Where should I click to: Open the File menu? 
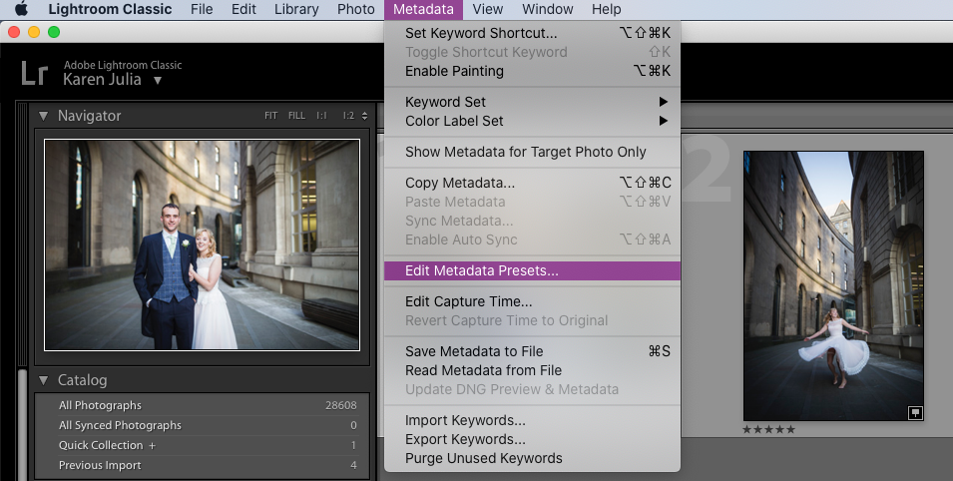[x=202, y=9]
